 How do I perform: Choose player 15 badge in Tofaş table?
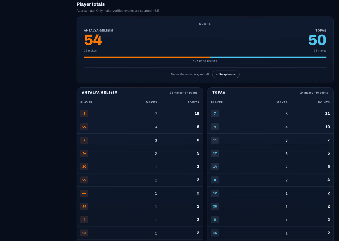[215, 233]
